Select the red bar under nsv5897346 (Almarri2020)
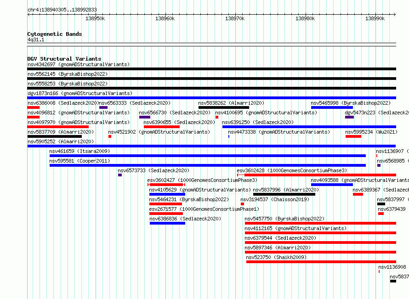The width and height of the screenshot is (409, 299). [320, 252]
